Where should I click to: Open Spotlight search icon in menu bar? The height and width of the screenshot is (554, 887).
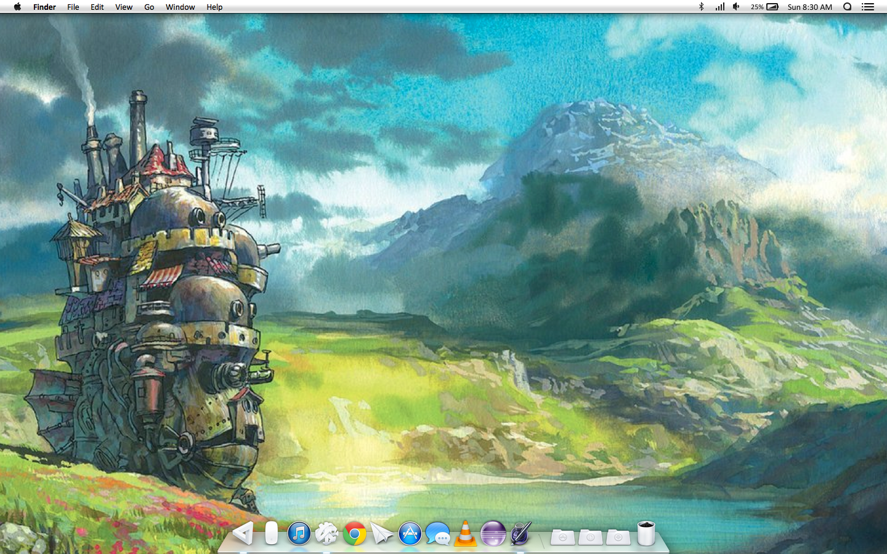pos(848,7)
